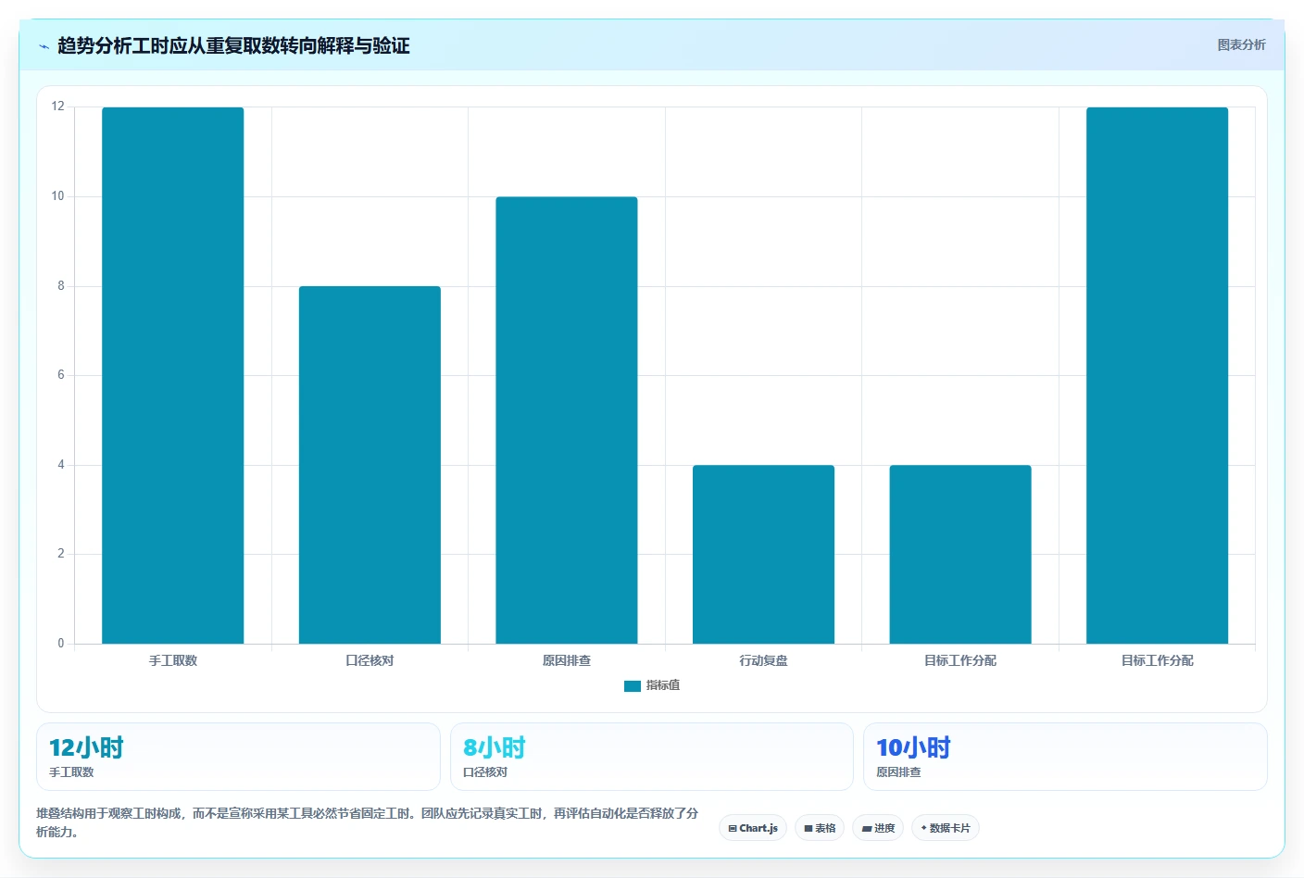
Task: Click the 原因排查 bar in chart
Action: [x=567, y=420]
